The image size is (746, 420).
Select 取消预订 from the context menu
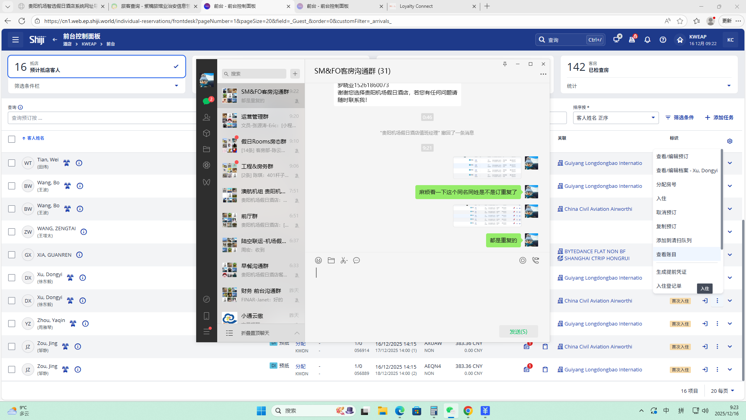(x=666, y=212)
